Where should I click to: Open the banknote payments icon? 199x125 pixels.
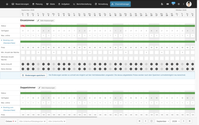tap(168, 4)
